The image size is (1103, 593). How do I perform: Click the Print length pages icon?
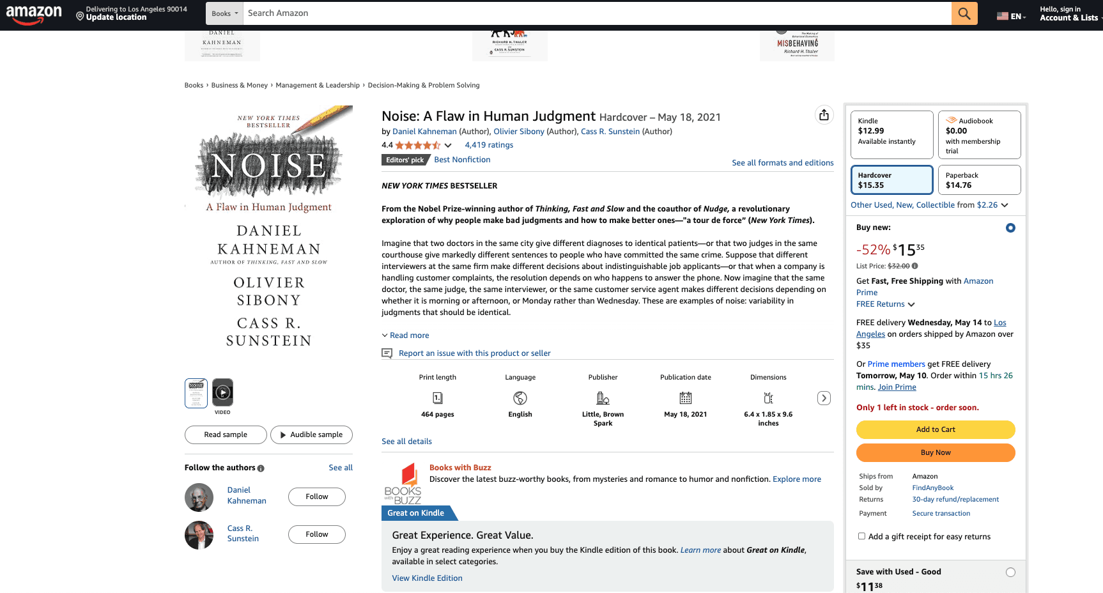(x=438, y=398)
